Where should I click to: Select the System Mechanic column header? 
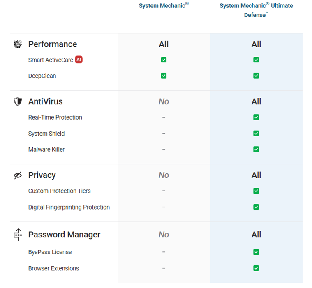click(164, 6)
